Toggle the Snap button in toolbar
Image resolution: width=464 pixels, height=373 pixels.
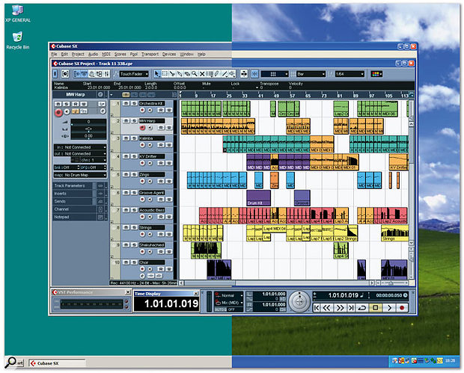pyautogui.click(x=254, y=74)
